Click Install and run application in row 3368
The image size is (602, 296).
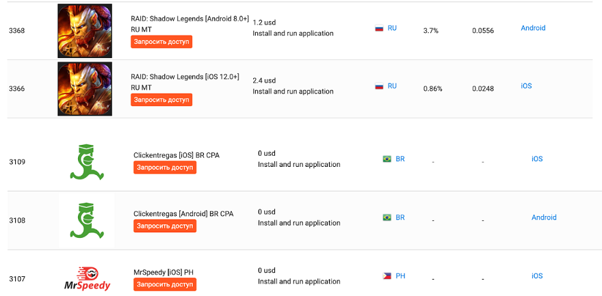(293, 33)
